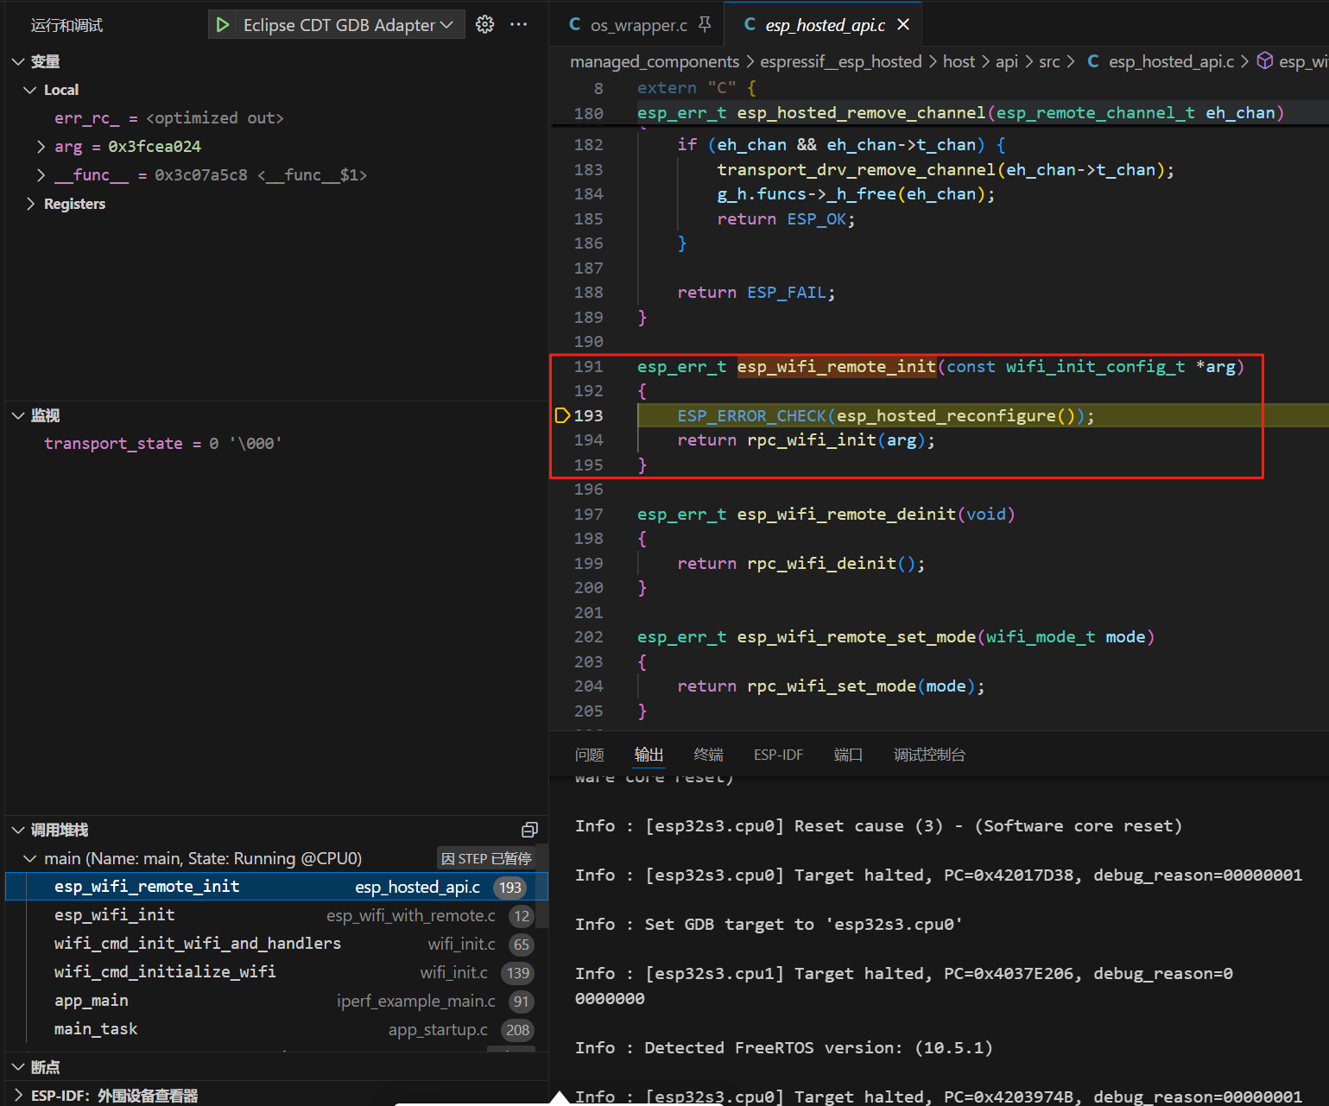The image size is (1329, 1106).
Task: Expand the __func__ variable entry
Action: click(41, 175)
